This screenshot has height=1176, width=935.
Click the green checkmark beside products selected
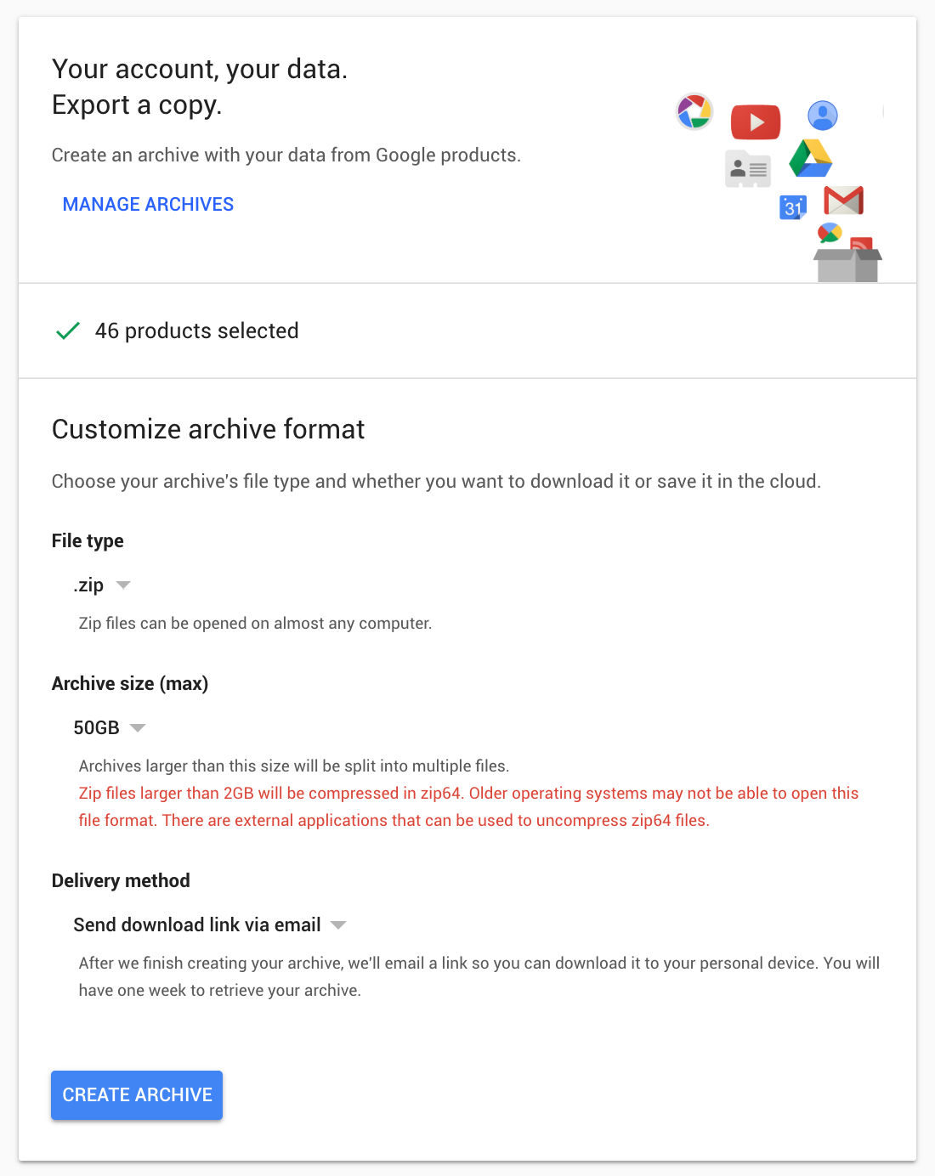[x=68, y=331]
